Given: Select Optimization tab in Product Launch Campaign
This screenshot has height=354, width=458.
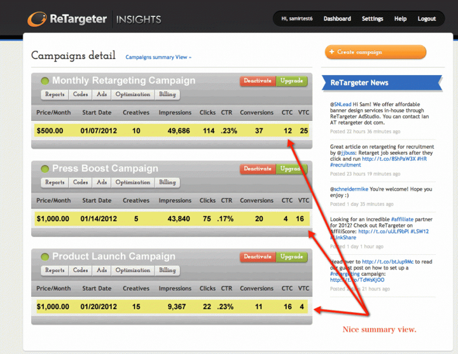Looking at the screenshot, I should click(x=133, y=270).
